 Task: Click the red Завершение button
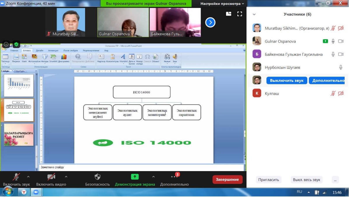click(227, 180)
